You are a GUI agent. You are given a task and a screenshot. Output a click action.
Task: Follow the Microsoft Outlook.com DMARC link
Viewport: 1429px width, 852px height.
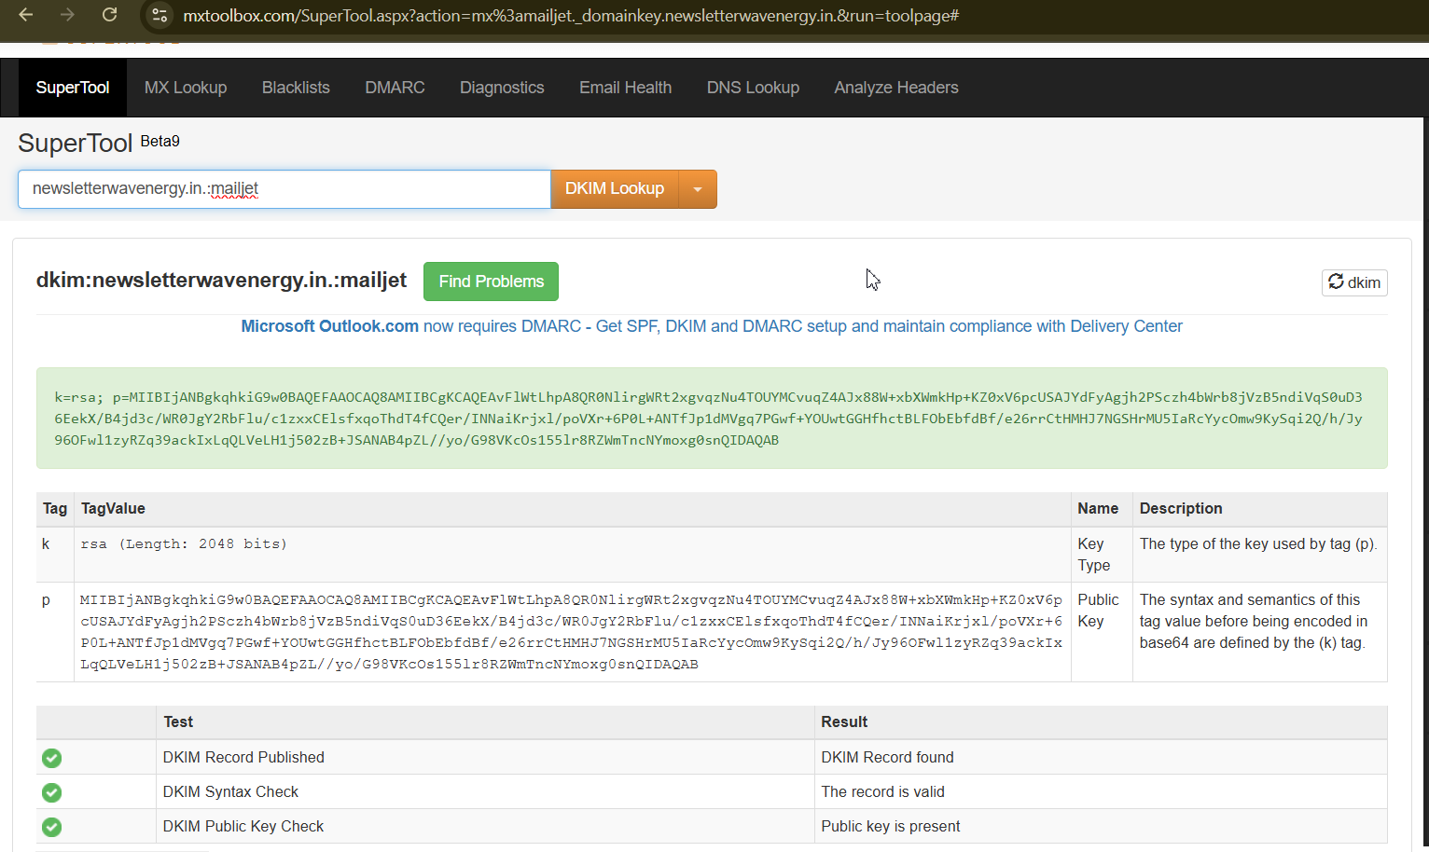(711, 326)
